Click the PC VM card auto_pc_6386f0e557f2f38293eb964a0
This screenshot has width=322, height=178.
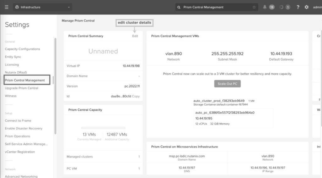click(x=233, y=118)
